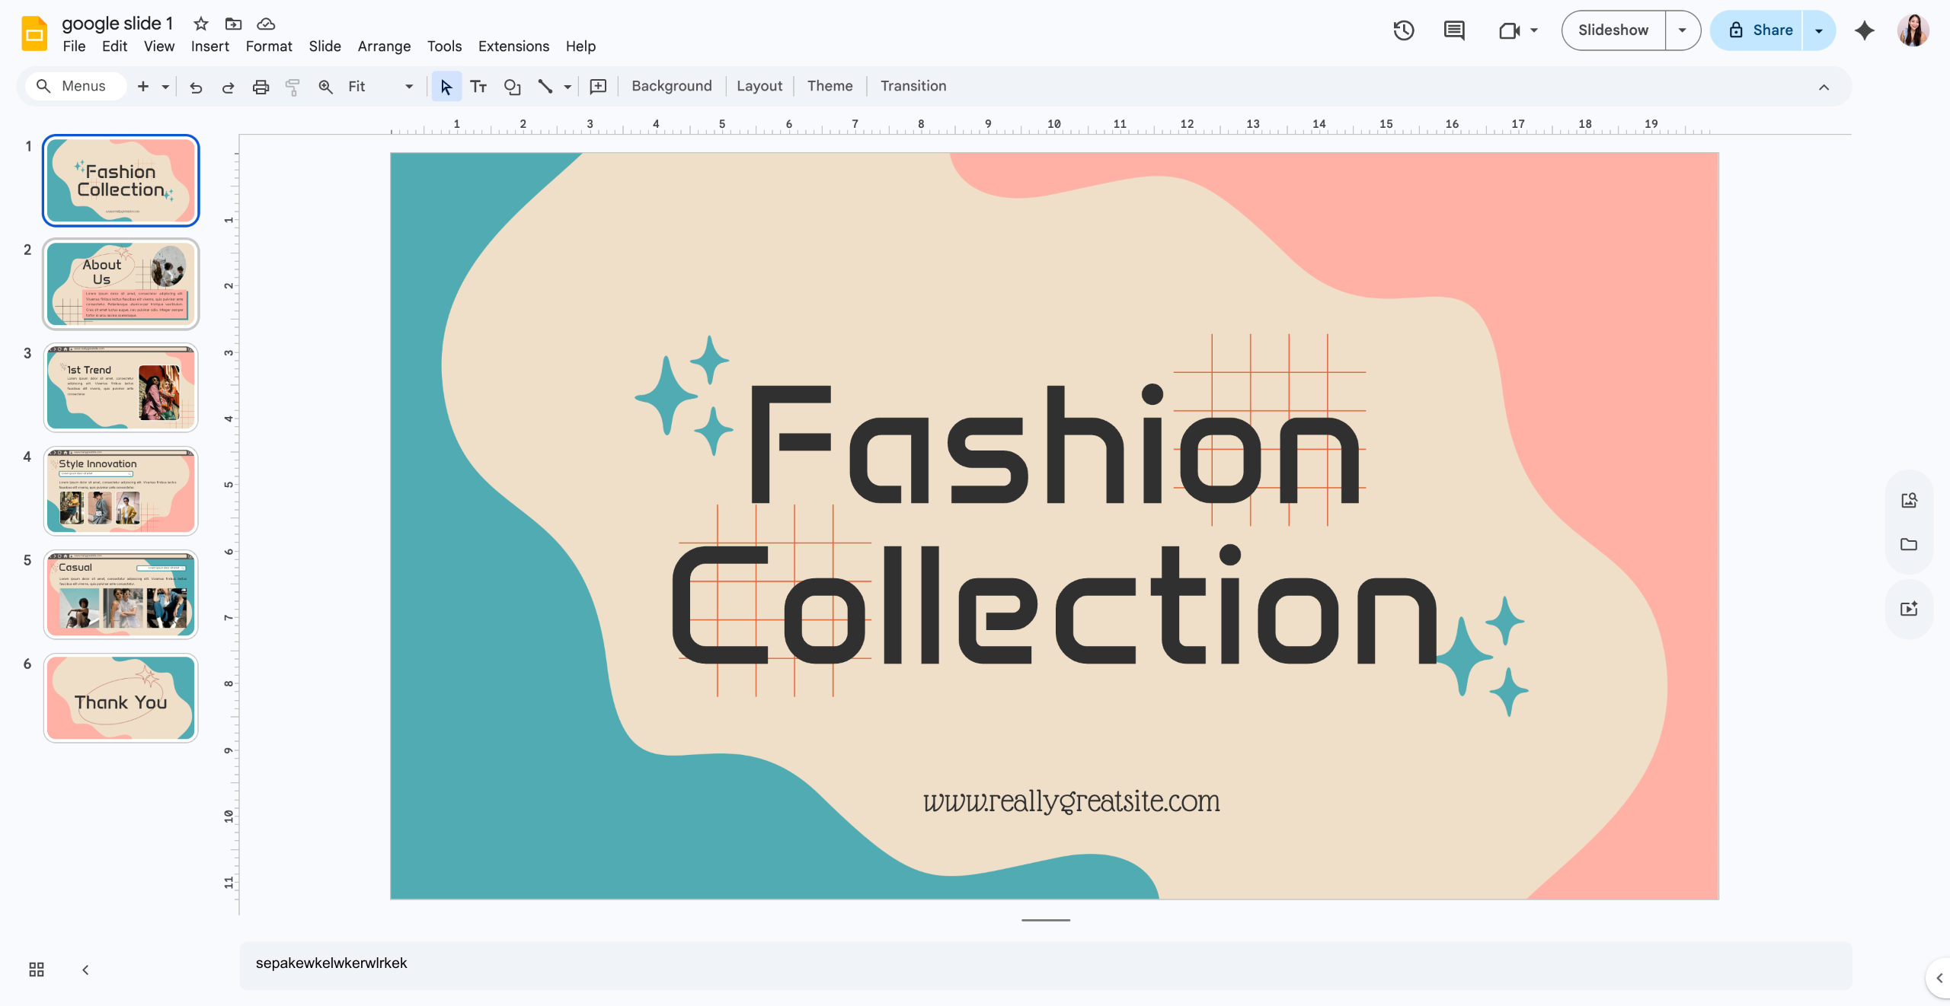This screenshot has width=1950, height=1006.
Task: Click the Undo arrow icon
Action: pyautogui.click(x=196, y=87)
